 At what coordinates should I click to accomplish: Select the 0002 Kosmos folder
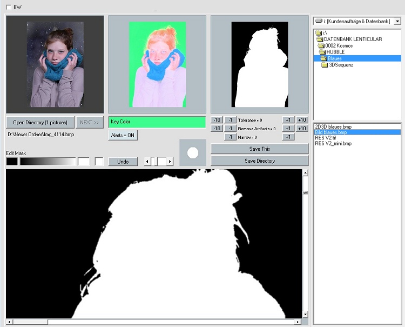tap(339, 45)
